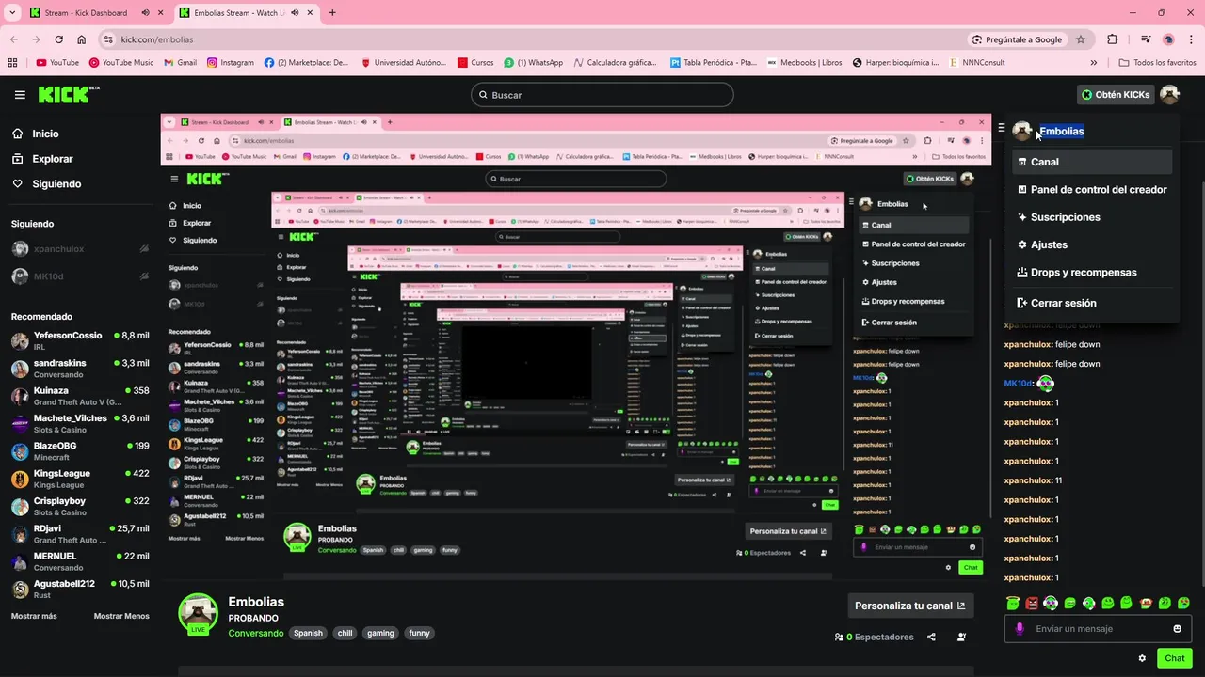The height and width of the screenshot is (677, 1205).
Task: Insert the red angry face emote
Action: (x=1032, y=603)
